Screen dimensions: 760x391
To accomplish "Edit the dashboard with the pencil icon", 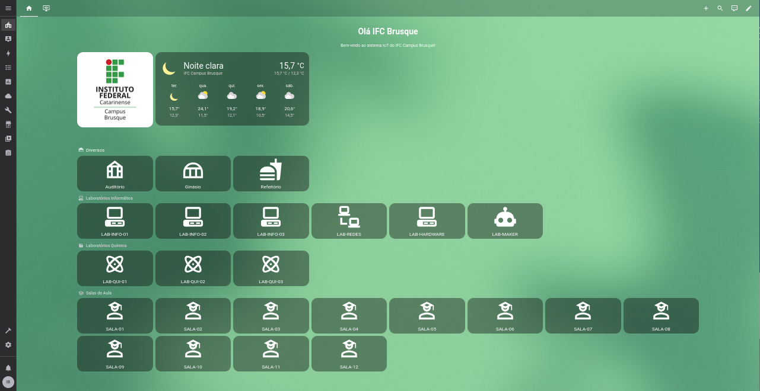I will point(749,8).
